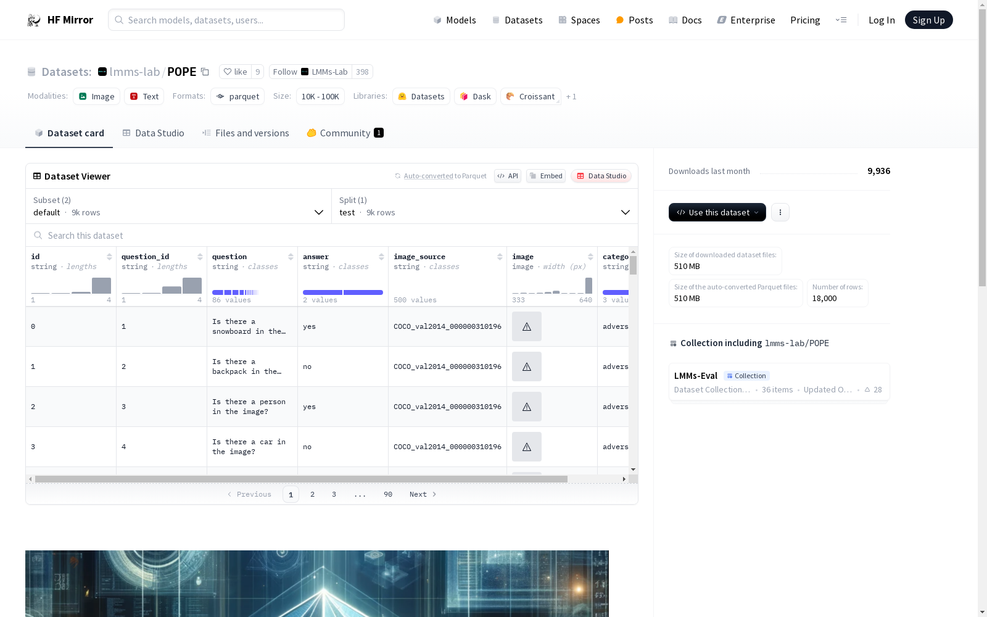
Task: Like the POPE dataset
Action: pyautogui.click(x=235, y=72)
